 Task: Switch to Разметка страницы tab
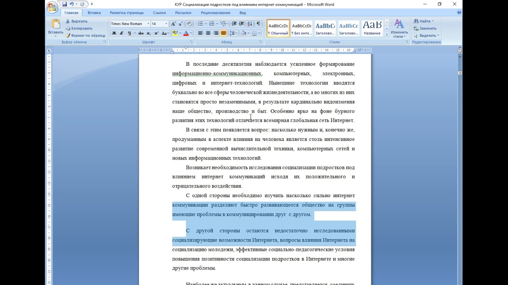pyautogui.click(x=127, y=13)
